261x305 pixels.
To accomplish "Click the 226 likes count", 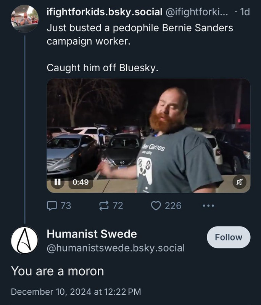I will [173, 206].
